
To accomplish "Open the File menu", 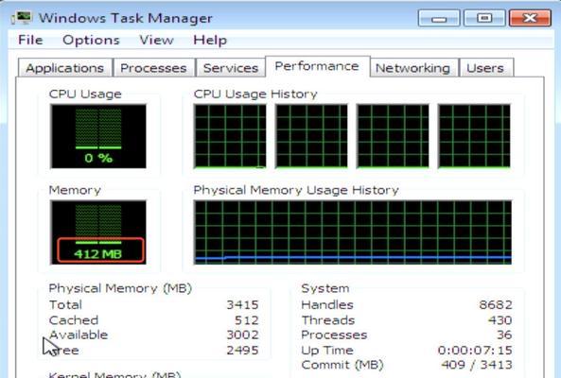I will click(x=30, y=40).
